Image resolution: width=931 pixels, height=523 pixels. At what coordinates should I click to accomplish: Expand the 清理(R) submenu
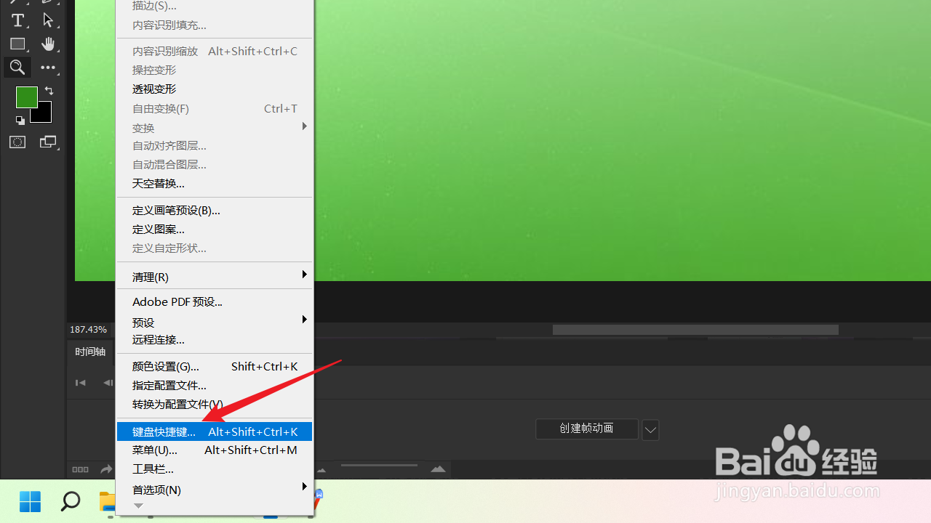(215, 277)
